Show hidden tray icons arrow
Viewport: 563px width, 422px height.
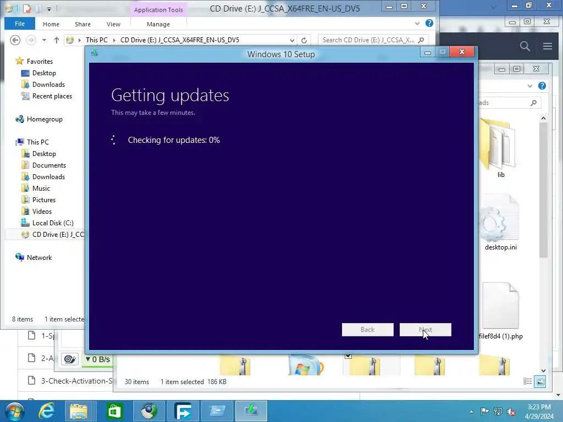pyautogui.click(x=471, y=412)
